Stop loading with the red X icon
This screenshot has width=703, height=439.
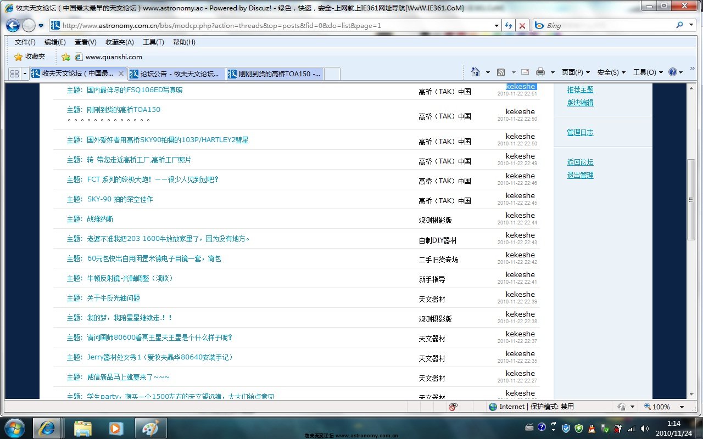click(522, 26)
